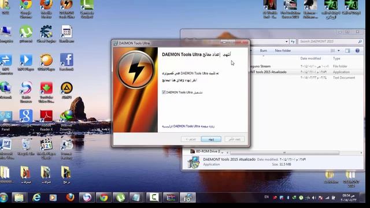Open the address bar history dropdown arrow
The width and height of the screenshot is (370, 208).
click(x=287, y=42)
